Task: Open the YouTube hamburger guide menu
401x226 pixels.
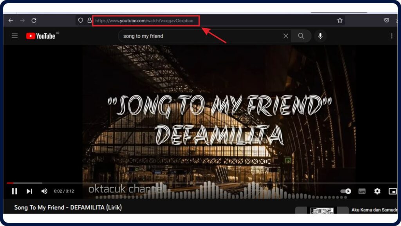Action: pyautogui.click(x=14, y=36)
